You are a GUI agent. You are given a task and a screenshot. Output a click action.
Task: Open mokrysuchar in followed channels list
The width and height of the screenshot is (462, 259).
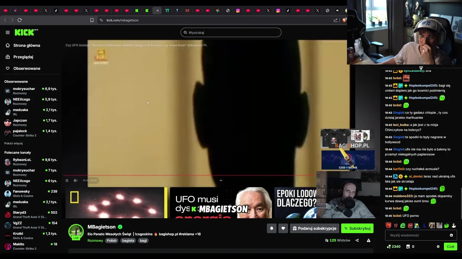[31, 91]
